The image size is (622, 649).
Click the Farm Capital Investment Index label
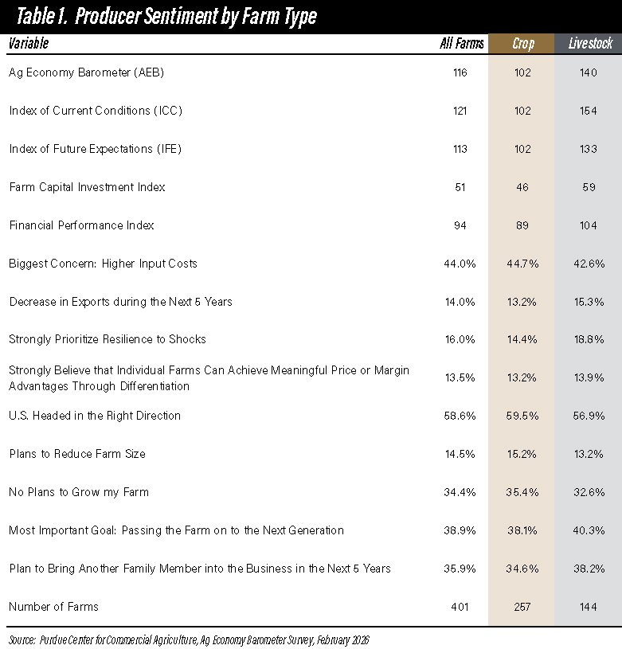(x=87, y=187)
